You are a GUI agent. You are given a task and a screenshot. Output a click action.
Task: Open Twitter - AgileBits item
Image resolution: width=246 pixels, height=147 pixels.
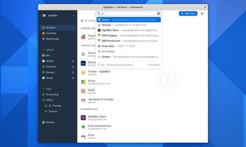pos(102,73)
